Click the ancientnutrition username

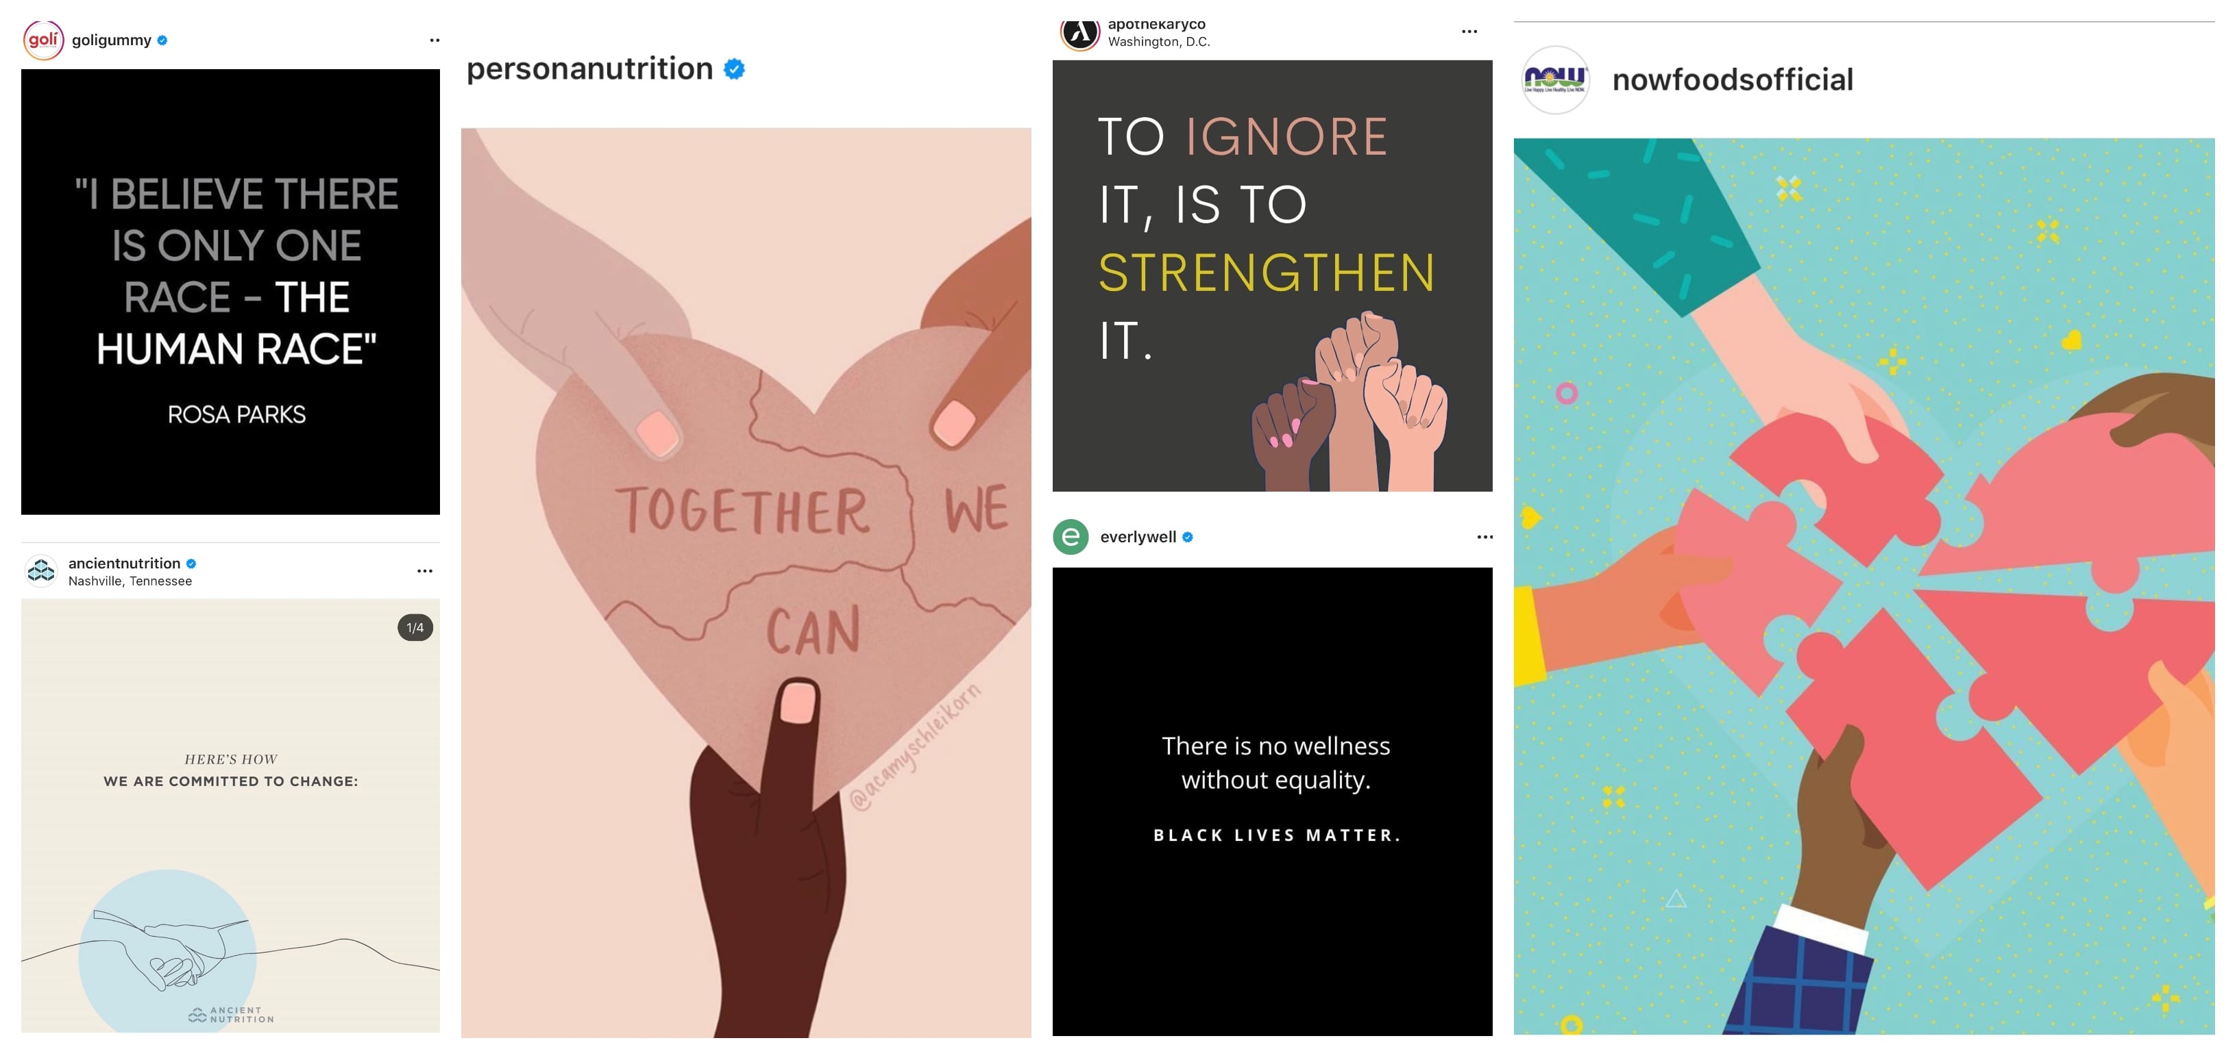pos(124,563)
